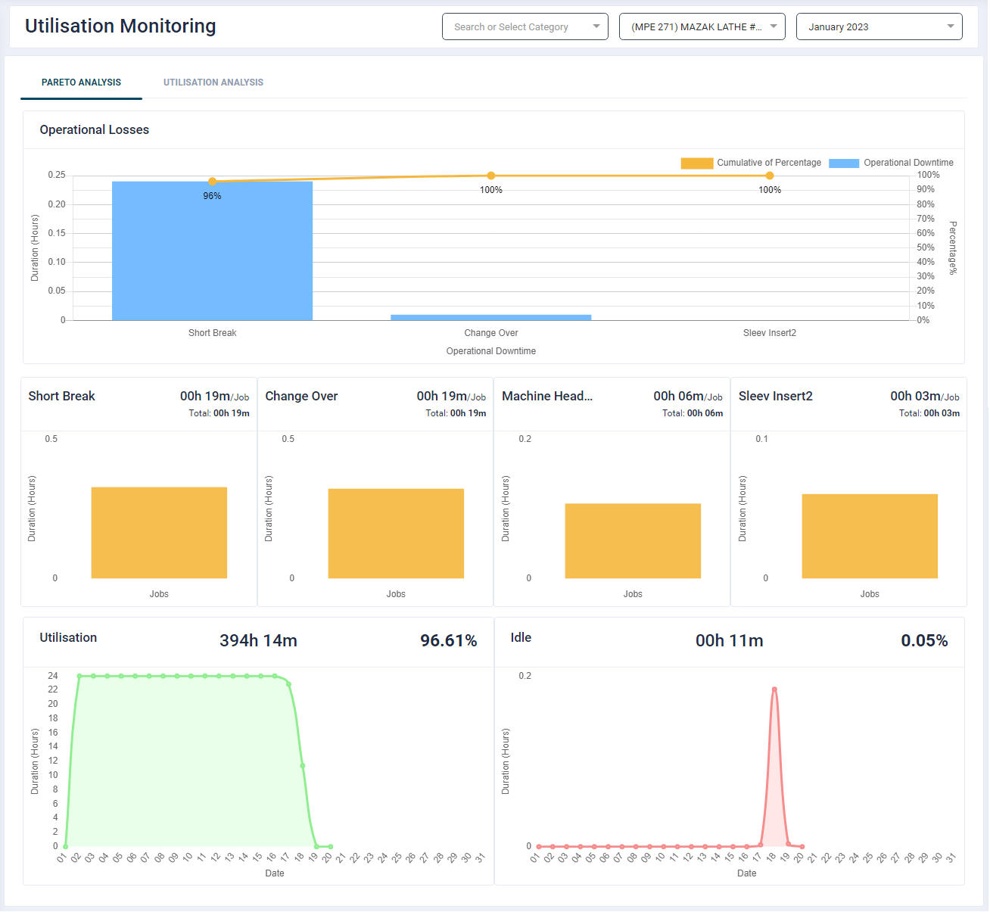
Task: Toggle the Operational Downtime legend swatch
Action: 843,163
